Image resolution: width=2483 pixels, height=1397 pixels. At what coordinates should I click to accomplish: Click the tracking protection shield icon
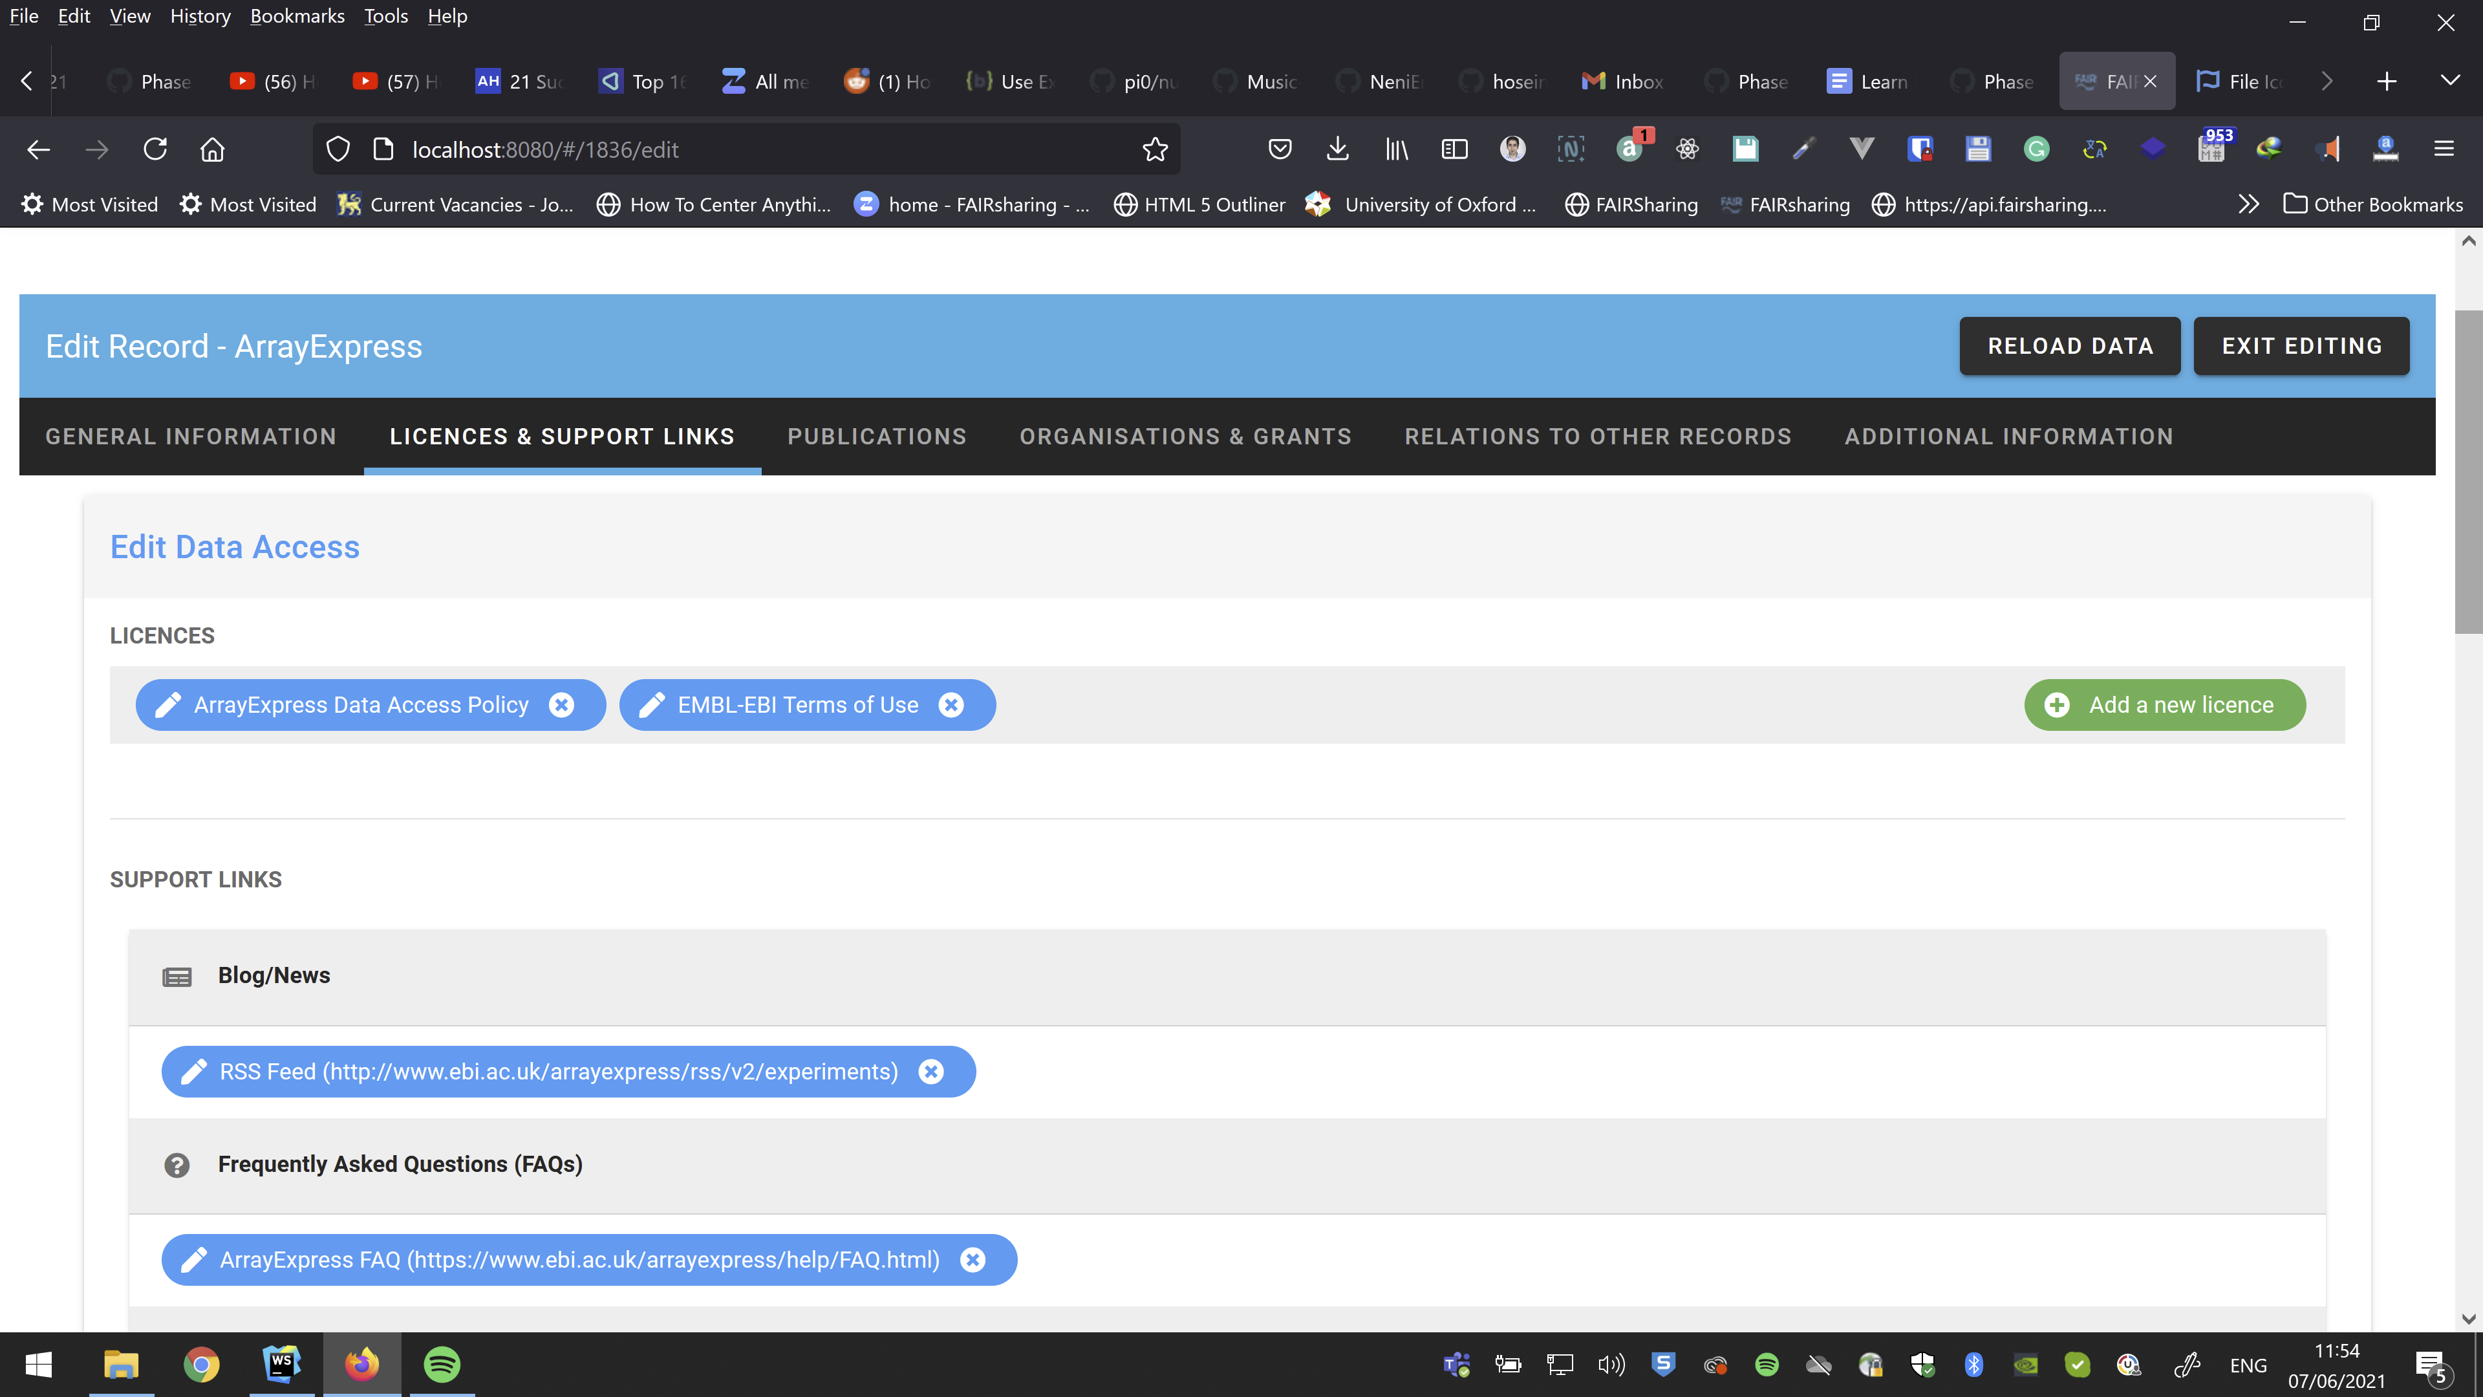click(x=338, y=149)
